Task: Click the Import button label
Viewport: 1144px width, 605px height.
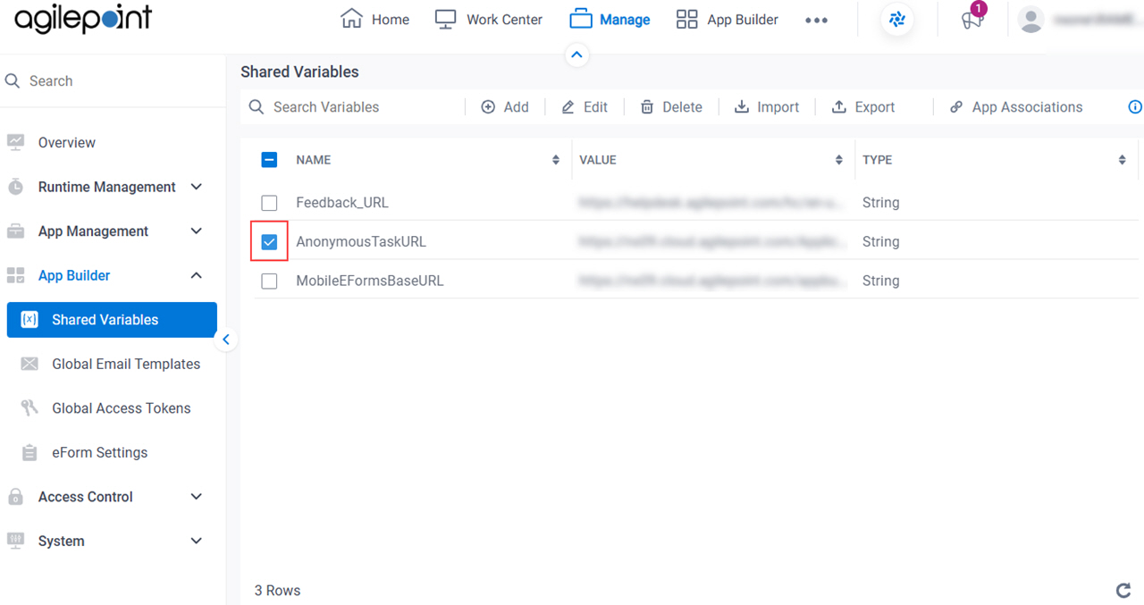Action: point(778,107)
